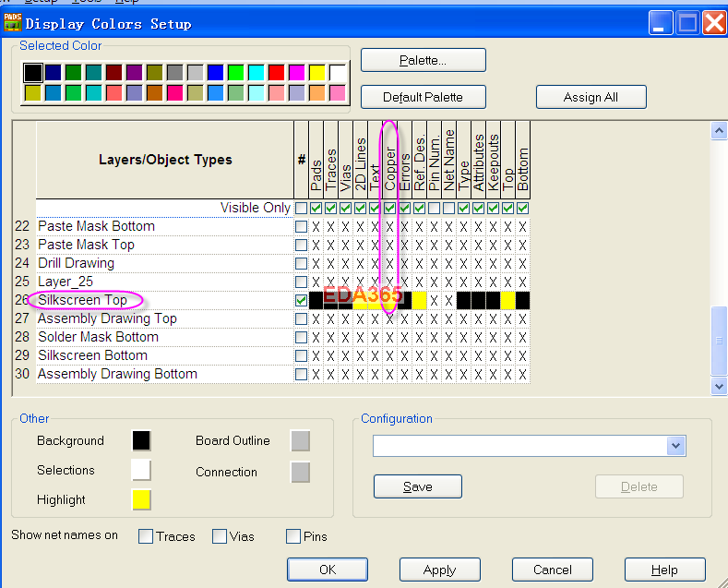728x588 pixels.
Task: Uncheck the Silkscreen Top layer checkbox
Action: (301, 300)
